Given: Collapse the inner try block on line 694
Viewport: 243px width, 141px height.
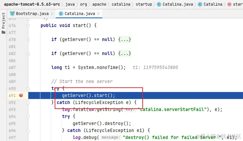Looking at the screenshot, I should 28,117.
